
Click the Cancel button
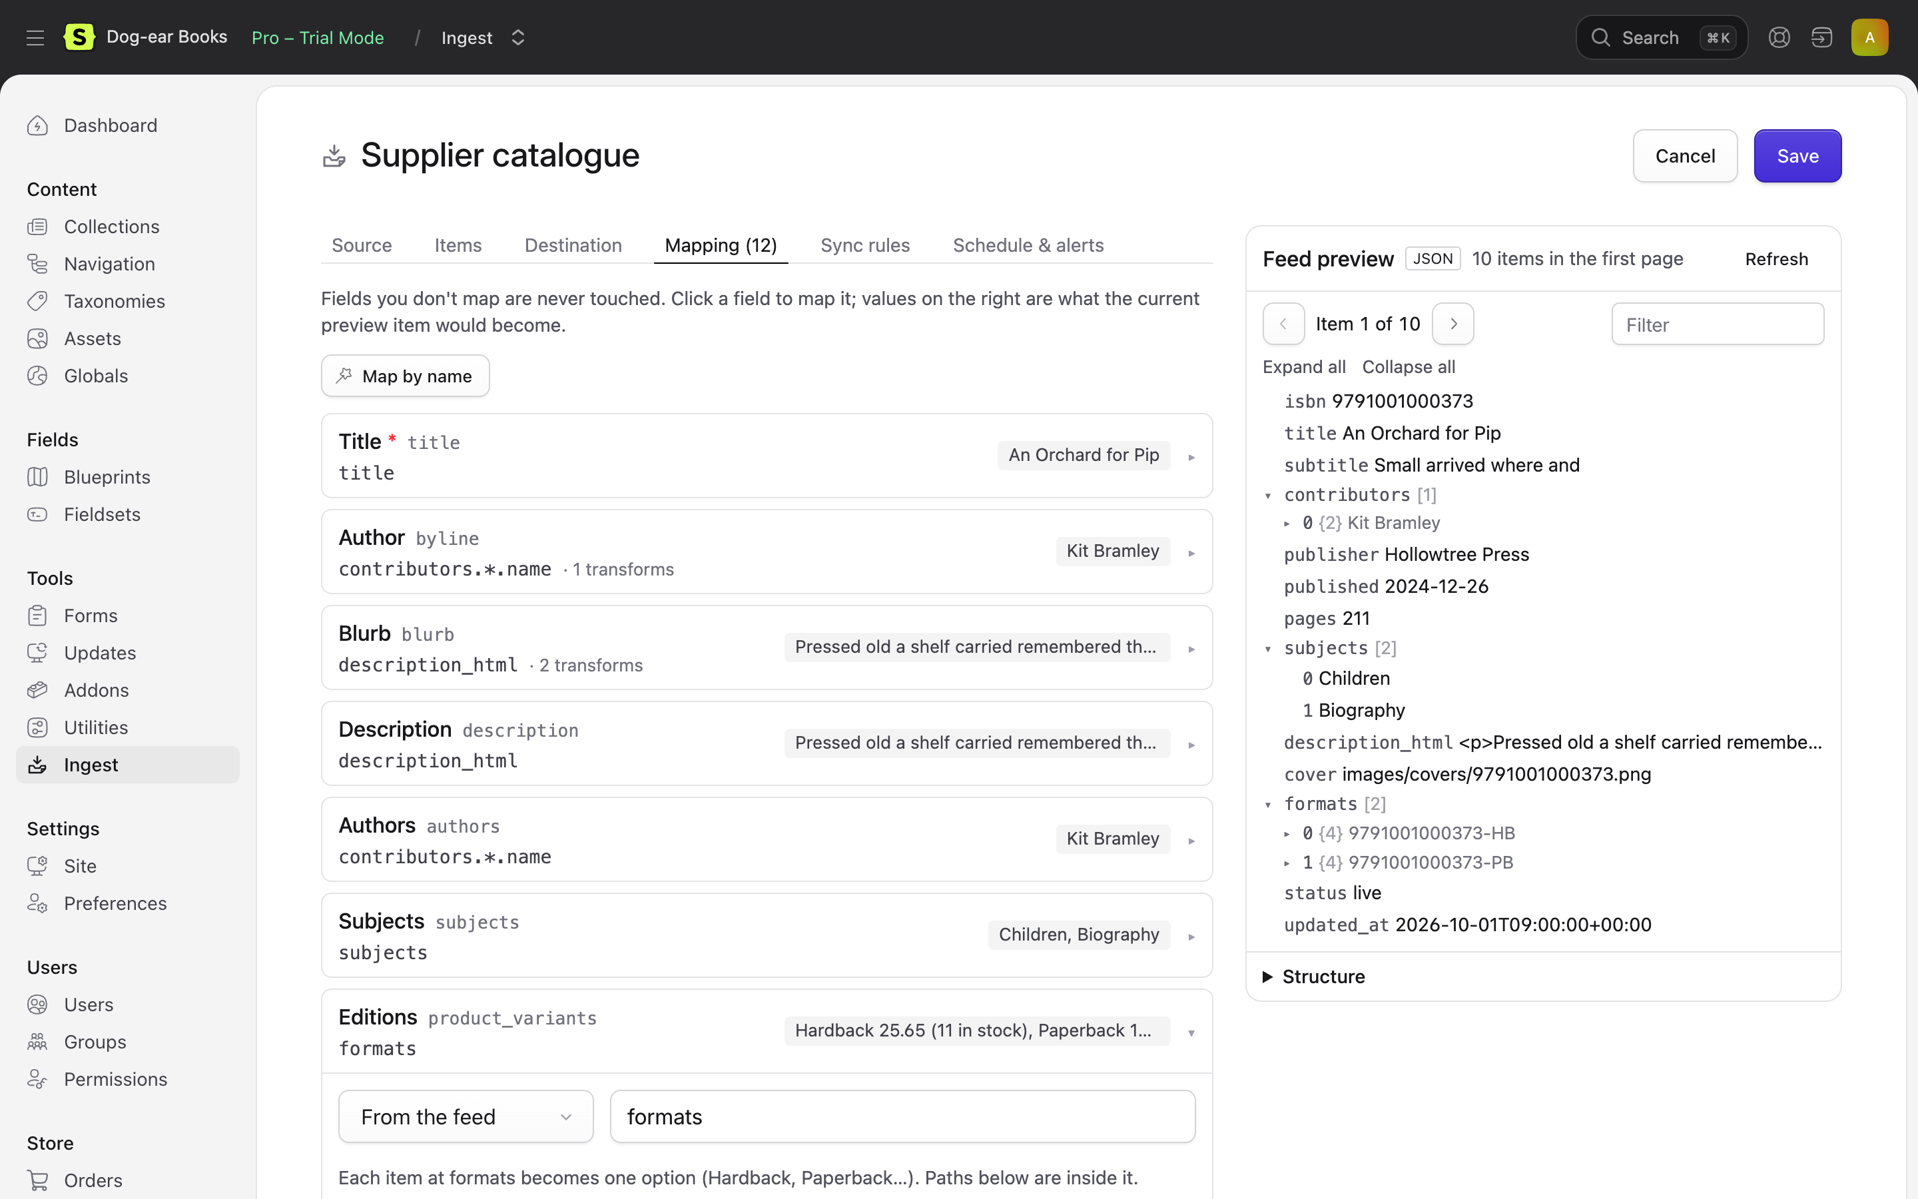click(1685, 157)
